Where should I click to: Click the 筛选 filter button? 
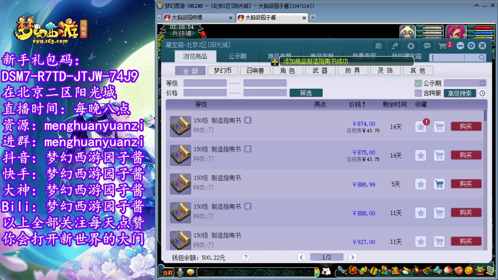click(x=306, y=93)
